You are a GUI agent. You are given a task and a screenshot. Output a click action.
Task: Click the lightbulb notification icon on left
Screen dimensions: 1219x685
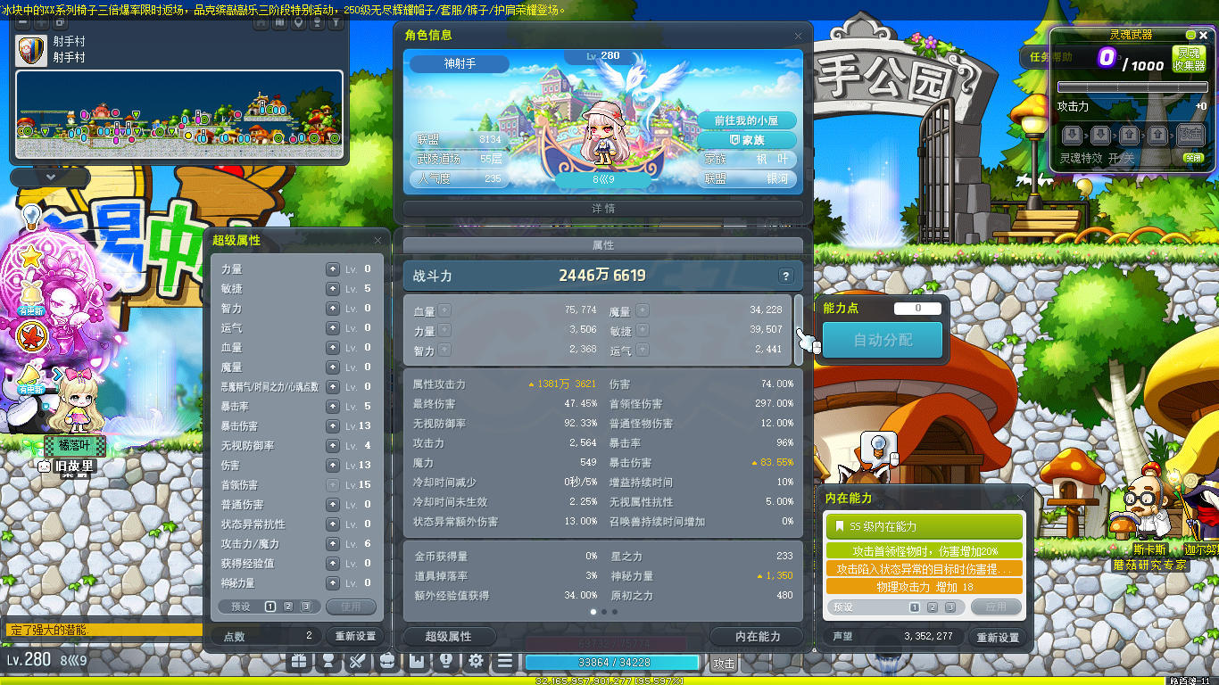click(x=31, y=217)
